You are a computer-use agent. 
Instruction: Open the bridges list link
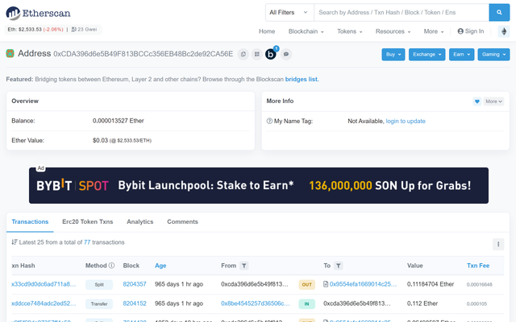pyautogui.click(x=302, y=79)
